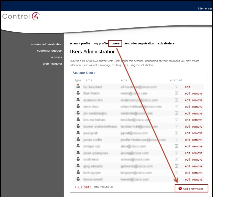
Task: Toggle the enabled checkbox for vince chou
Action: [x=177, y=106]
